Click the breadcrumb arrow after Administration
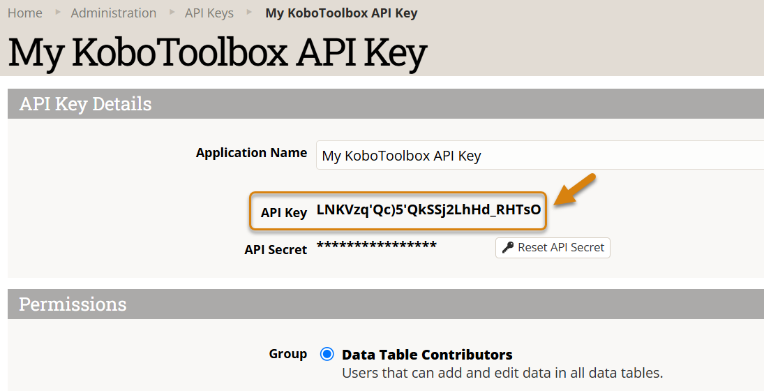764x391 pixels. [x=172, y=12]
